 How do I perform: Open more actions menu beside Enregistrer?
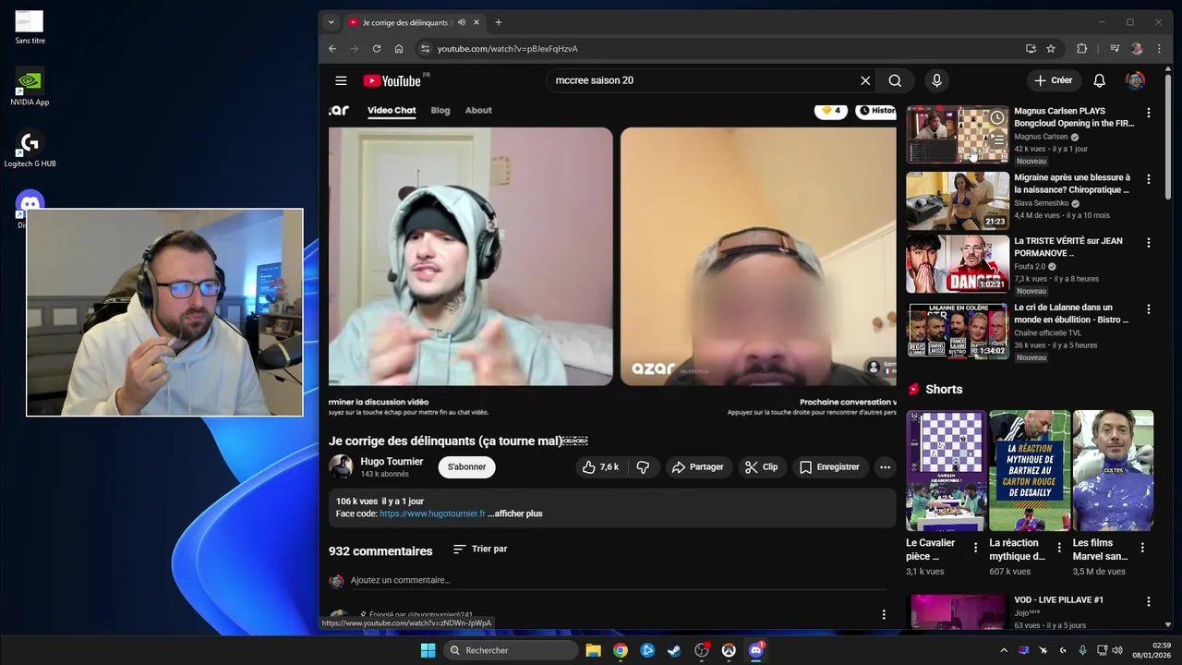885,467
